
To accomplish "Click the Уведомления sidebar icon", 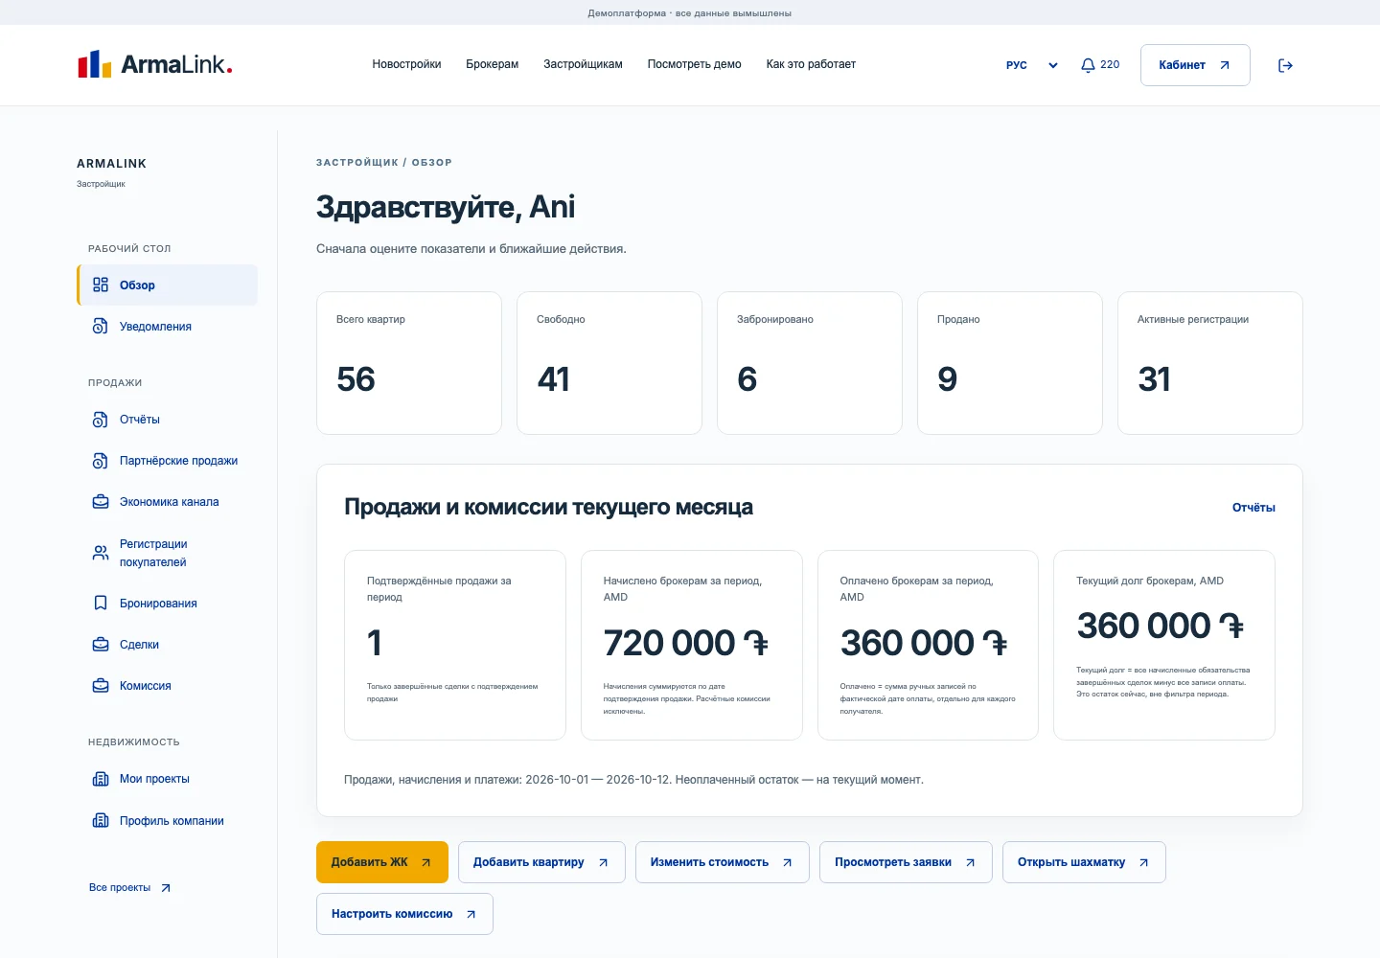I will [x=101, y=326].
